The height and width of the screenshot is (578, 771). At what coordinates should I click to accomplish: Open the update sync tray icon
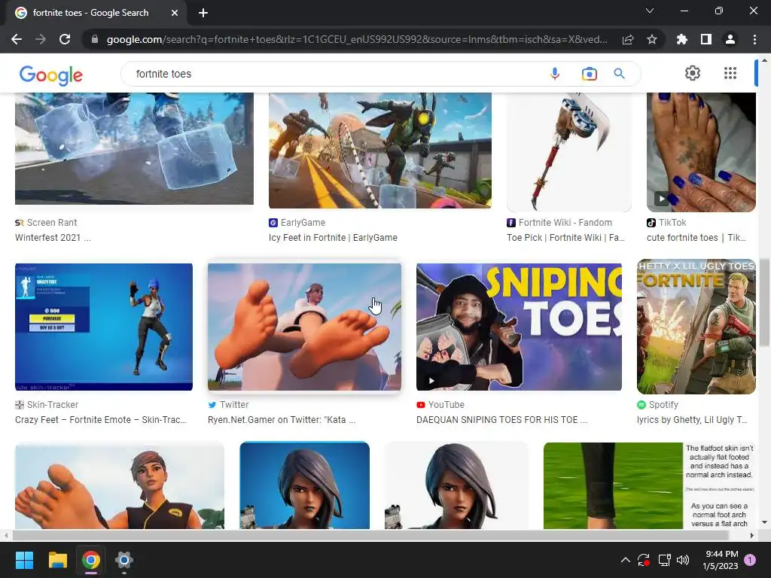click(644, 560)
